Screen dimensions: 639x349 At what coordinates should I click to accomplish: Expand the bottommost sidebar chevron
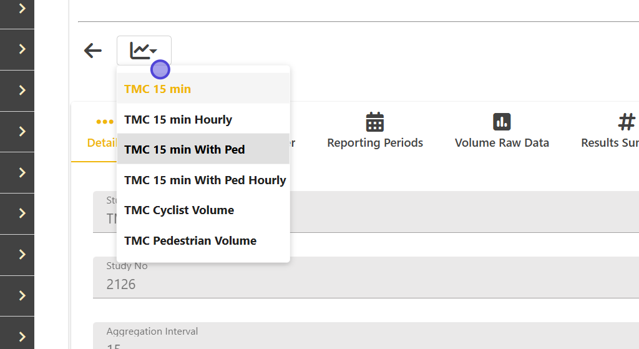(22, 337)
